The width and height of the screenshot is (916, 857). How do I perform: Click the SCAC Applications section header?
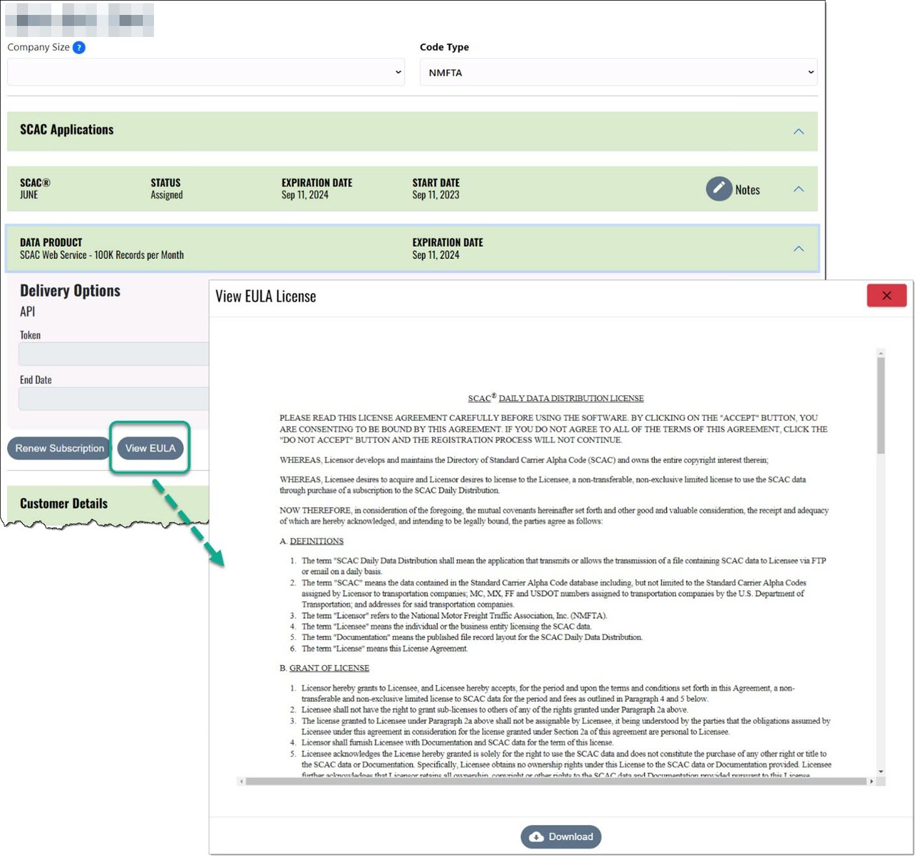(67, 130)
